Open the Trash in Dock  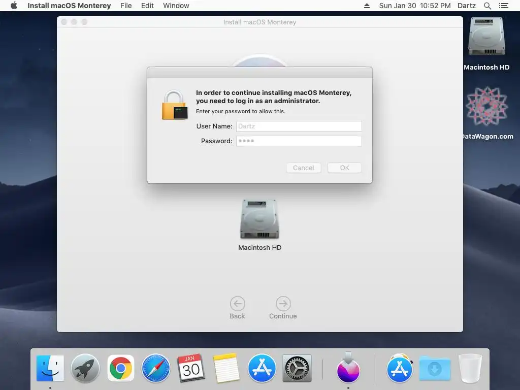470,368
